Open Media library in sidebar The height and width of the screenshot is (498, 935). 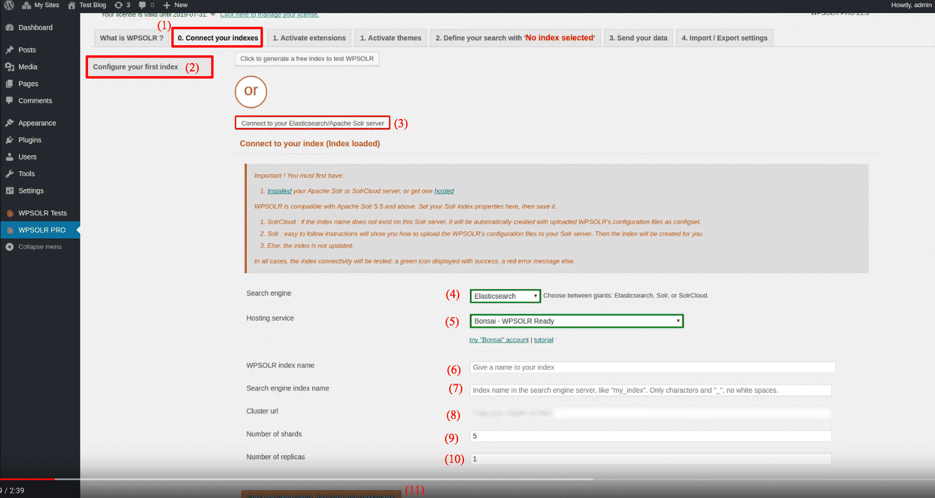point(40,67)
